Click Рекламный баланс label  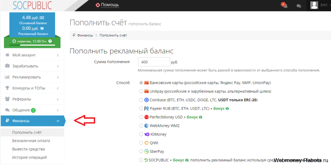[33, 34]
